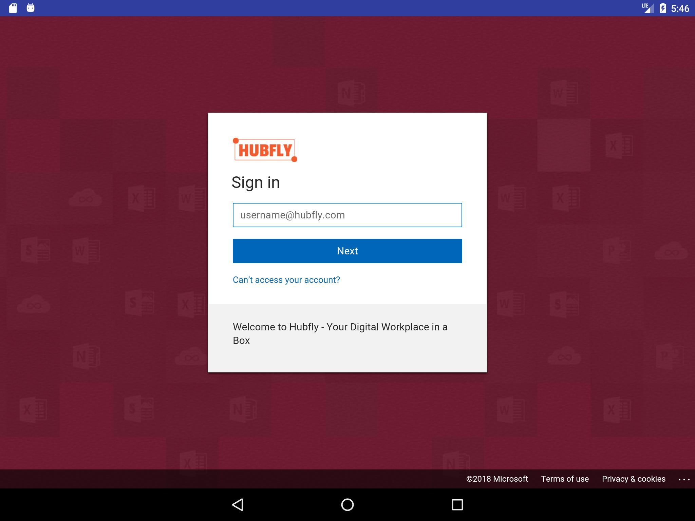Focus the username@hubfly.com email field
695x521 pixels.
click(347, 215)
